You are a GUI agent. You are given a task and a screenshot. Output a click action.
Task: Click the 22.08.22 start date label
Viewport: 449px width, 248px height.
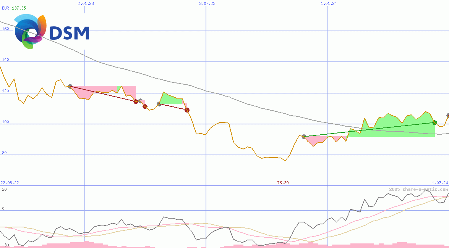pyautogui.click(x=10, y=183)
